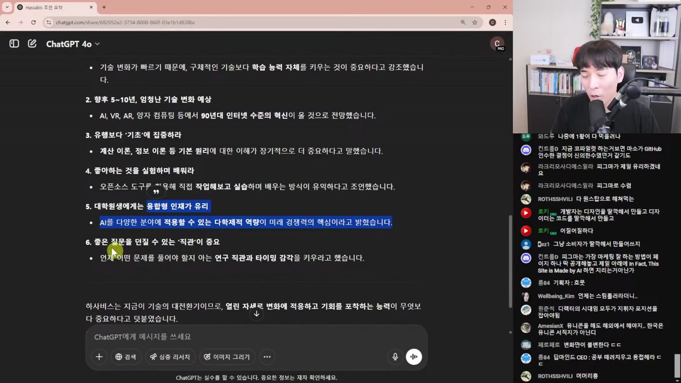Image resolution: width=681 pixels, height=383 pixels.
Task: Open site information icon in address bar
Action: point(49,22)
